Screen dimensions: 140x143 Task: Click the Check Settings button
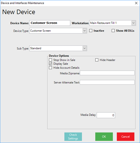coord(73,137)
